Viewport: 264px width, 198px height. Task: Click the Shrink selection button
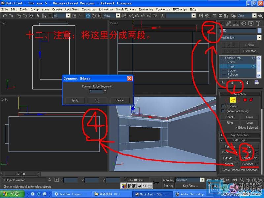tap(229, 117)
